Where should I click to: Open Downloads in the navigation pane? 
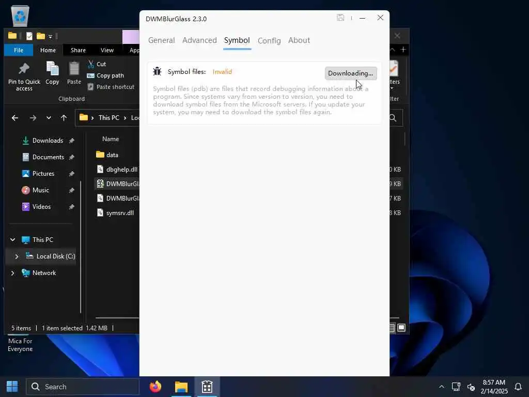point(48,141)
